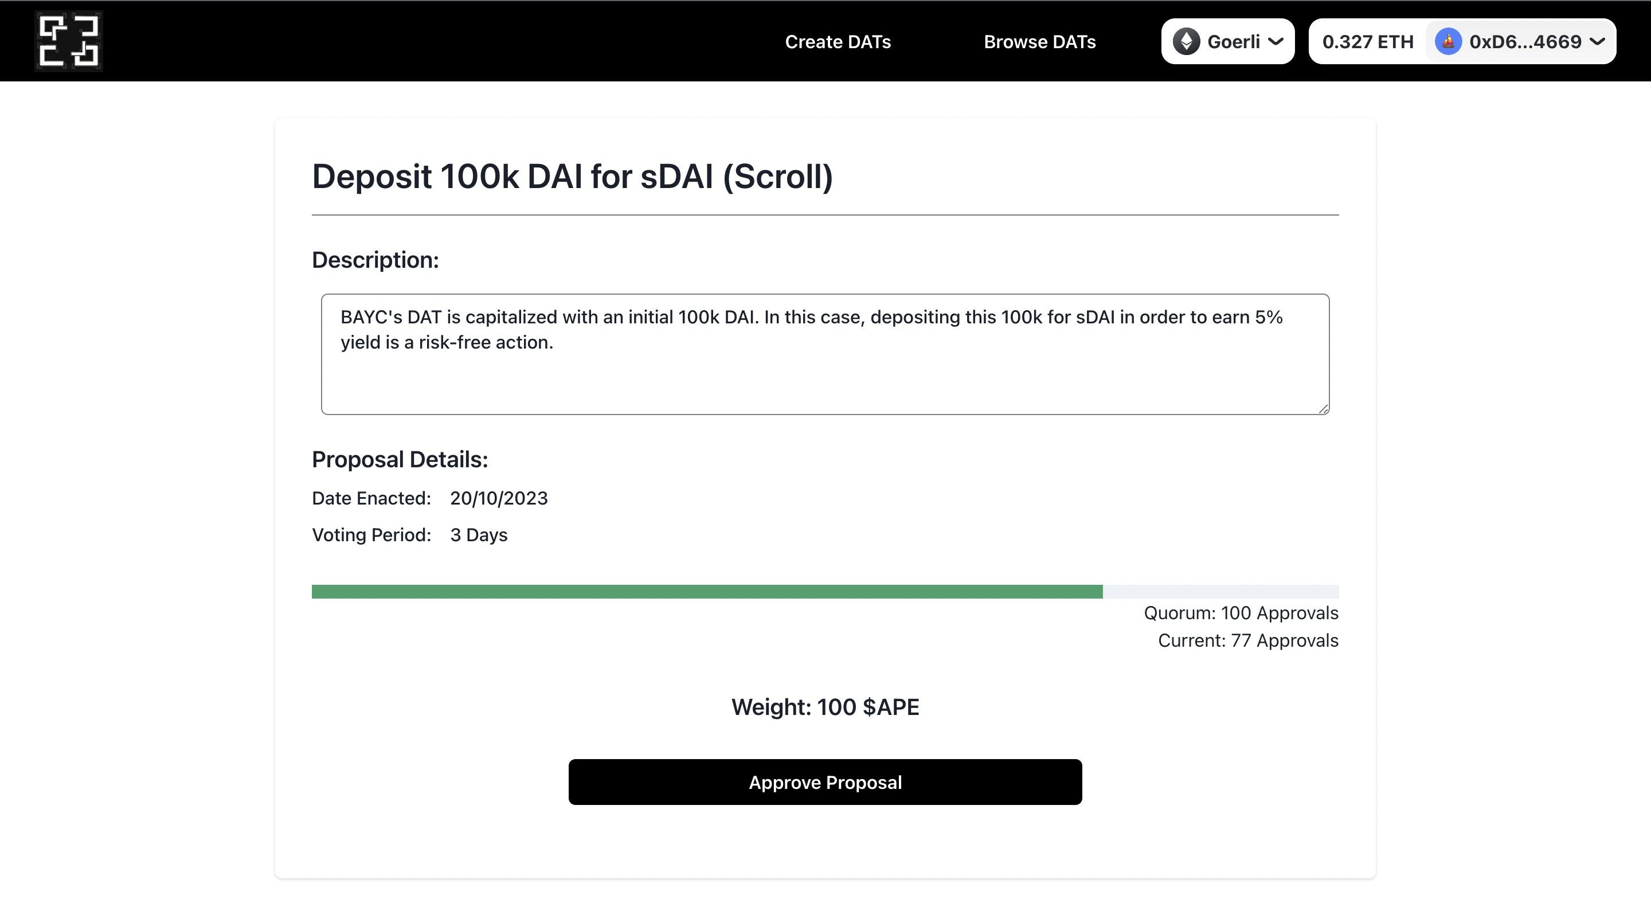Click the Ethereum network icon beside Goerli
This screenshot has width=1651, height=899.
pyautogui.click(x=1186, y=42)
